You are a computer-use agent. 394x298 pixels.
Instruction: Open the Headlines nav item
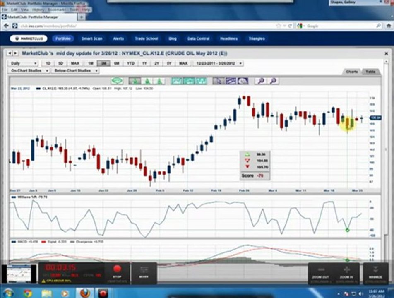(229, 38)
